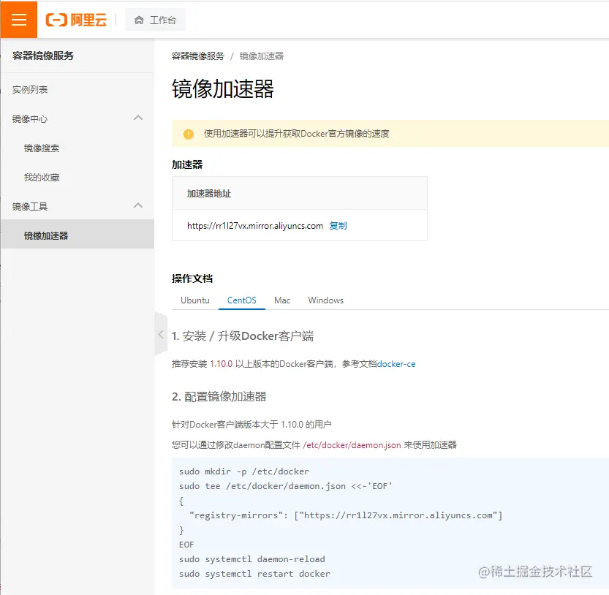The width and height of the screenshot is (609, 595).
Task: Click the 1.10.0 version text
Action: pyautogui.click(x=222, y=364)
